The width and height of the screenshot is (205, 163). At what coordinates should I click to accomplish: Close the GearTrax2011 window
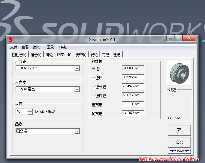click(189, 38)
